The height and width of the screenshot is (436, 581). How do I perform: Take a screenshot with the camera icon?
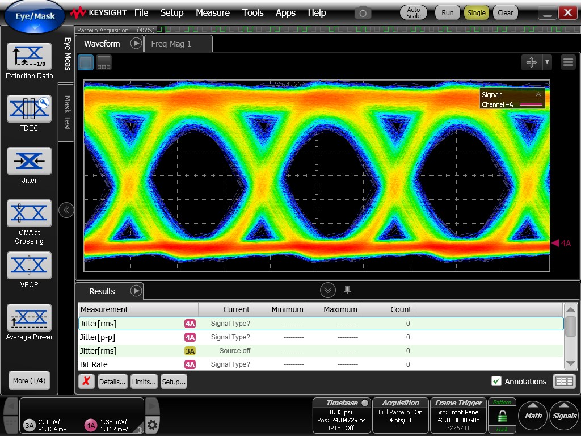(363, 12)
